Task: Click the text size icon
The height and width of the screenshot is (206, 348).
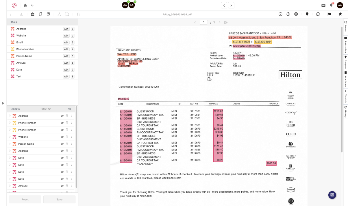Action: [x=78, y=14]
